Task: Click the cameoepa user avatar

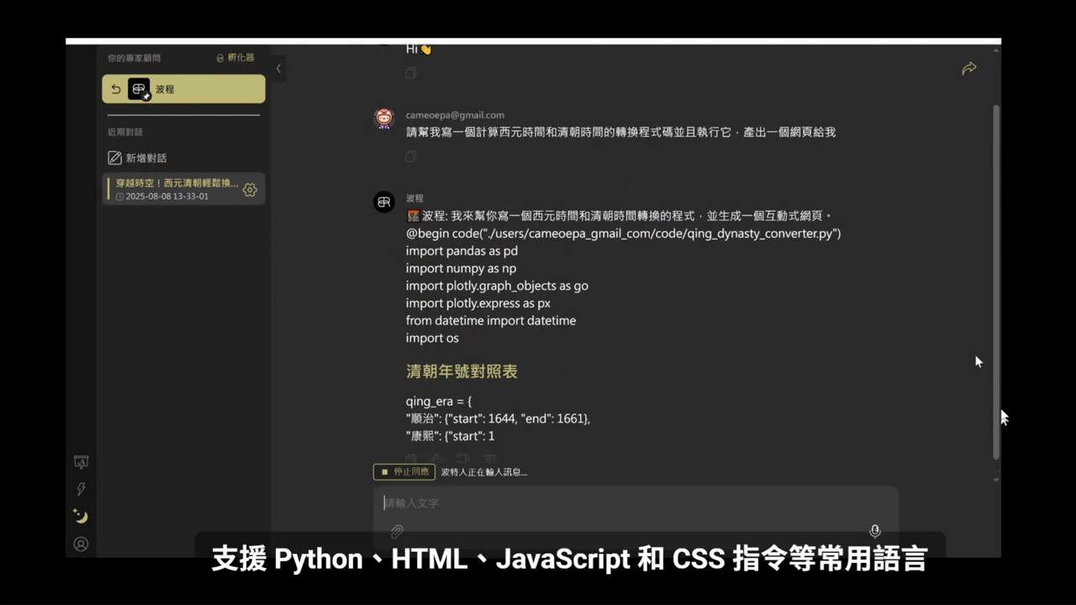Action: (384, 118)
